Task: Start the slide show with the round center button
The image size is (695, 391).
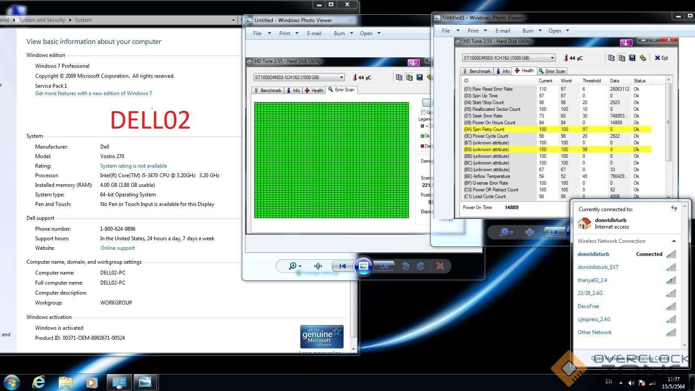Action: [x=364, y=266]
